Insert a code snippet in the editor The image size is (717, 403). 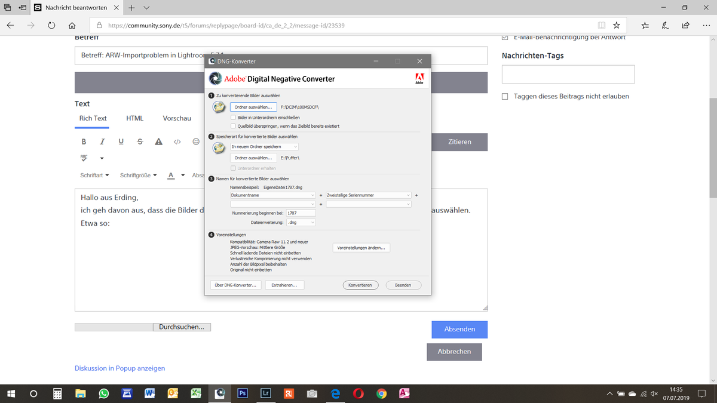[177, 141]
